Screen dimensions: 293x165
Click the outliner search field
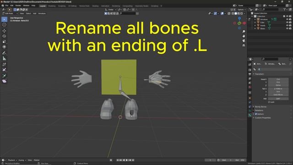(270, 9)
